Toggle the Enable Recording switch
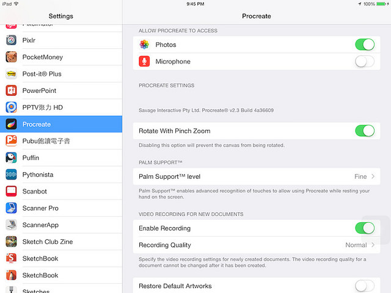 pos(365,228)
